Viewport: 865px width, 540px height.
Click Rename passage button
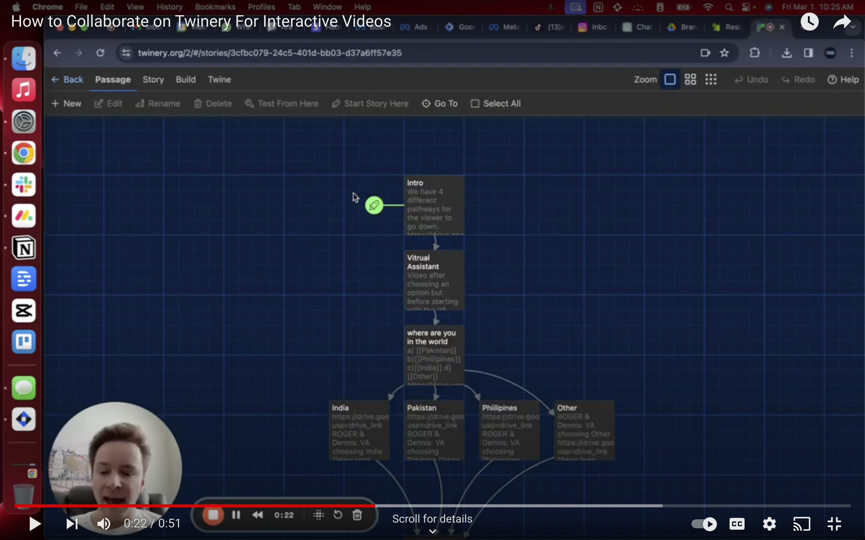[158, 103]
